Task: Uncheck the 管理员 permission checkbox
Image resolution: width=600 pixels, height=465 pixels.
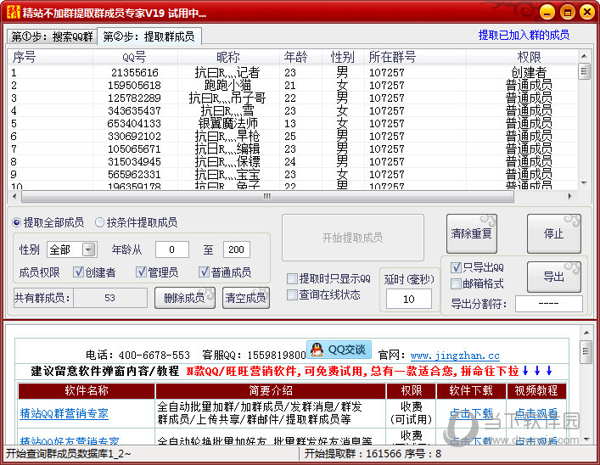Action: coord(141,272)
